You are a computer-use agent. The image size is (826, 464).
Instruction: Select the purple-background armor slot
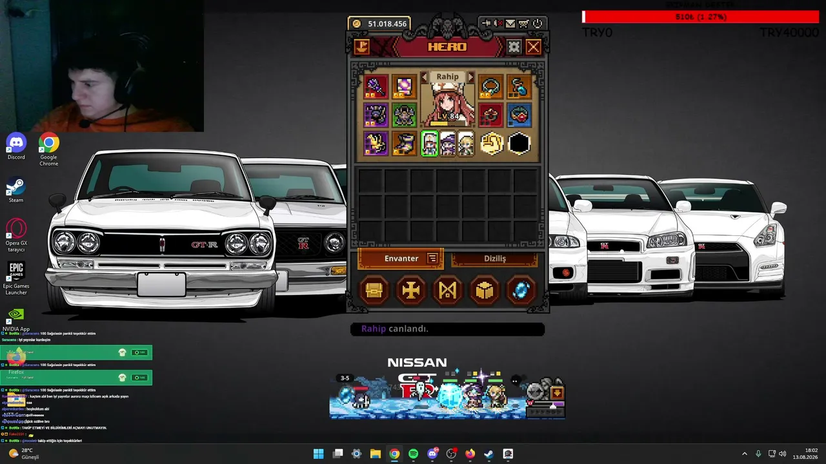pyautogui.click(x=376, y=115)
